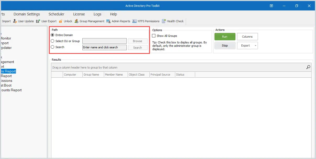This screenshot has width=316, height=159.
Task: Open the Help menu
Action: pyautogui.click(x=114, y=14)
